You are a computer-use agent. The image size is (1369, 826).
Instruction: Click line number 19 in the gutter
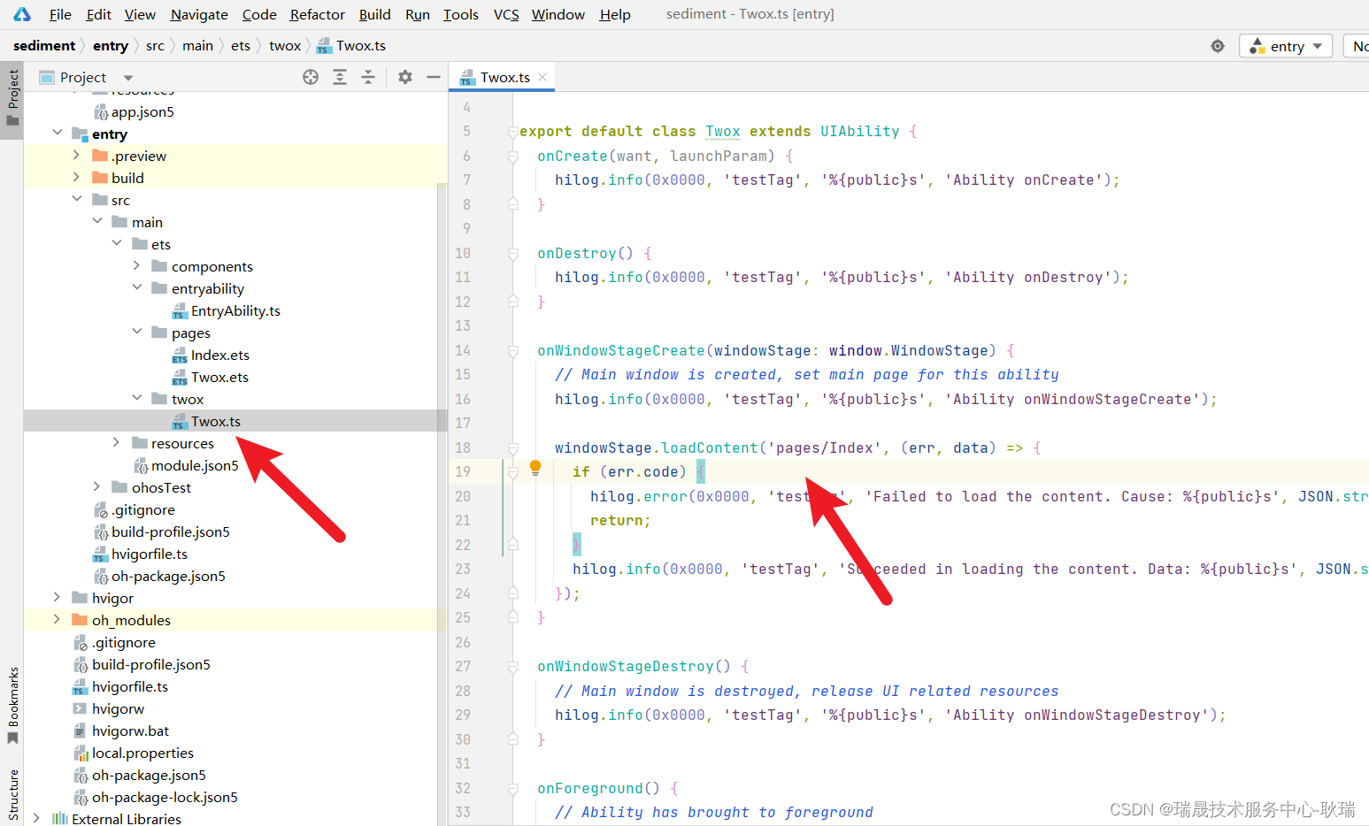coord(463,471)
